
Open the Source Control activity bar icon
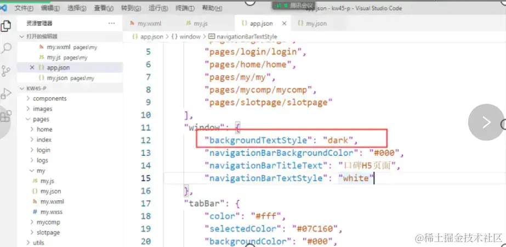pyautogui.click(x=6, y=71)
